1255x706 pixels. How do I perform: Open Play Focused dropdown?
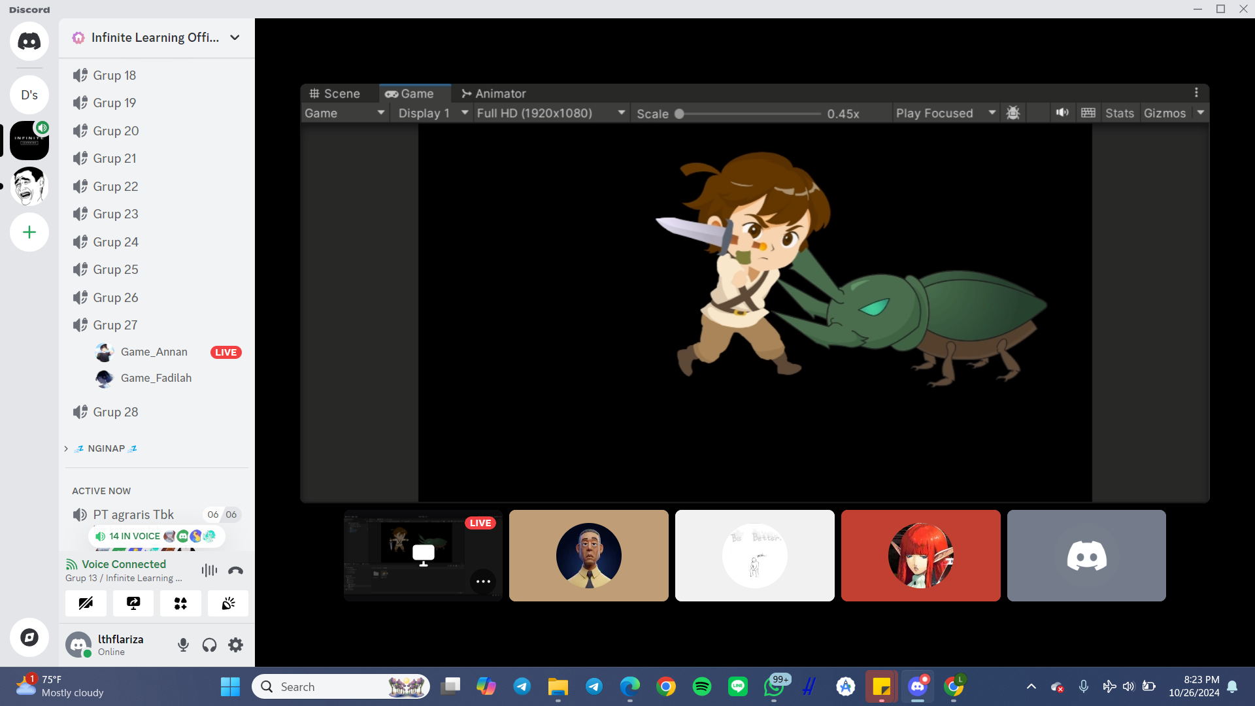(x=945, y=113)
